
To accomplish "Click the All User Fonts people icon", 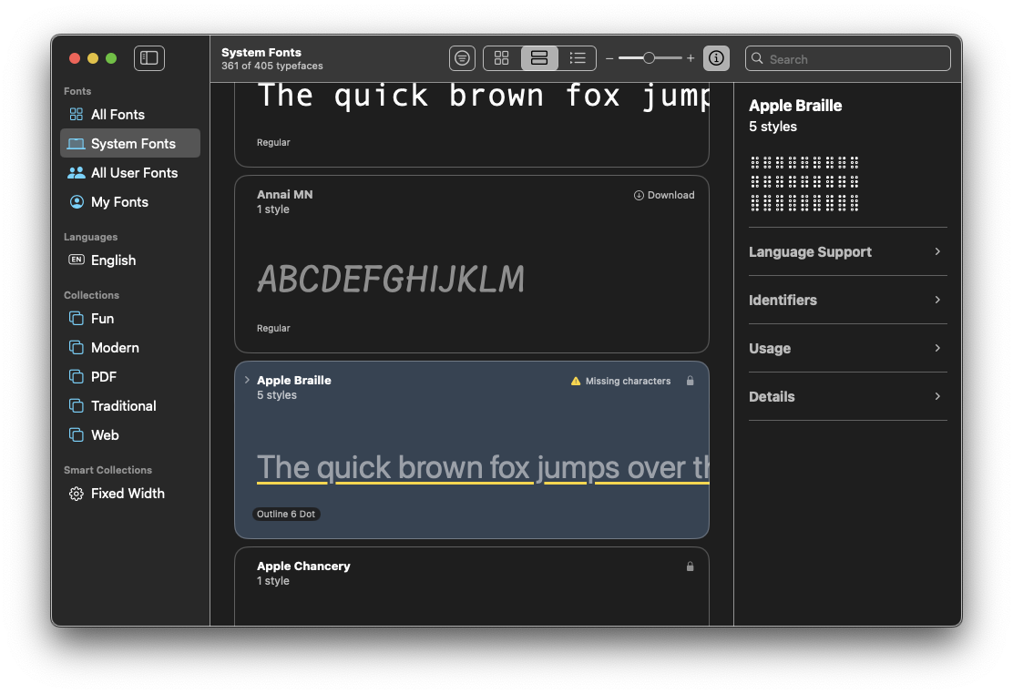I will [77, 172].
